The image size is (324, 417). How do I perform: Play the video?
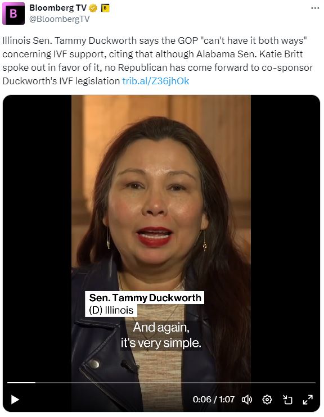(x=15, y=400)
